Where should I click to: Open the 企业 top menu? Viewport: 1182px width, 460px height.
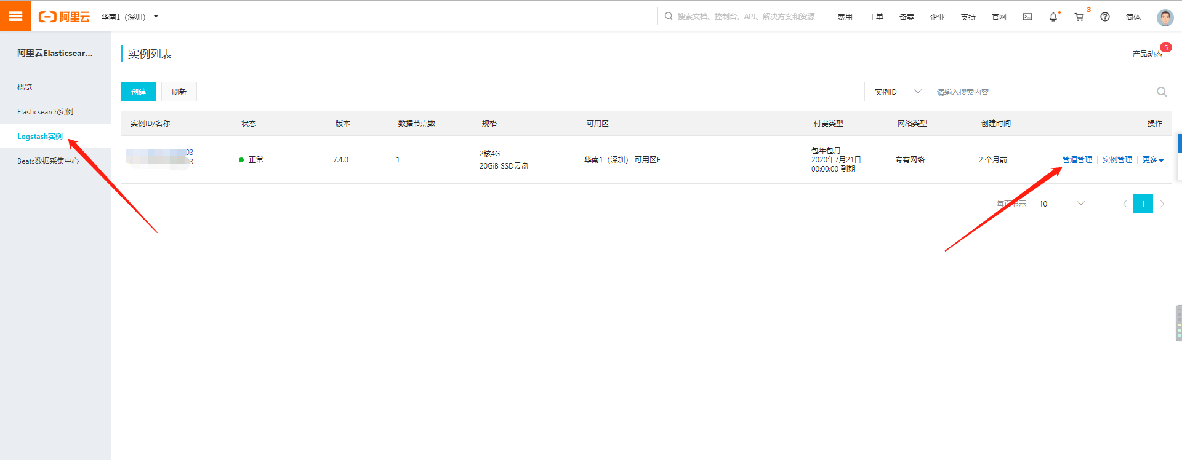(x=937, y=17)
